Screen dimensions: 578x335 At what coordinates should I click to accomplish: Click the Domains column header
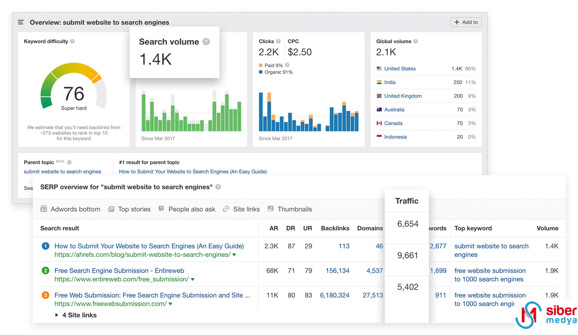click(x=370, y=228)
